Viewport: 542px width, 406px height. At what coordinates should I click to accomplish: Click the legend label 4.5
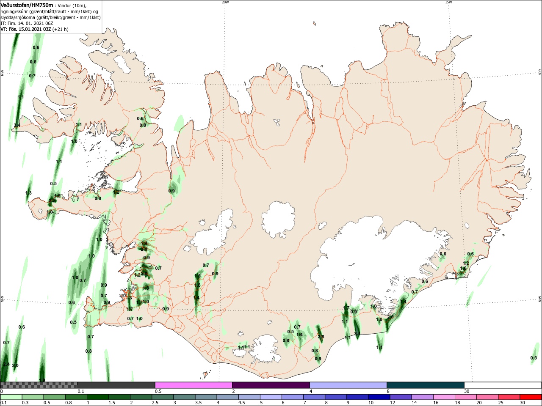241,403
